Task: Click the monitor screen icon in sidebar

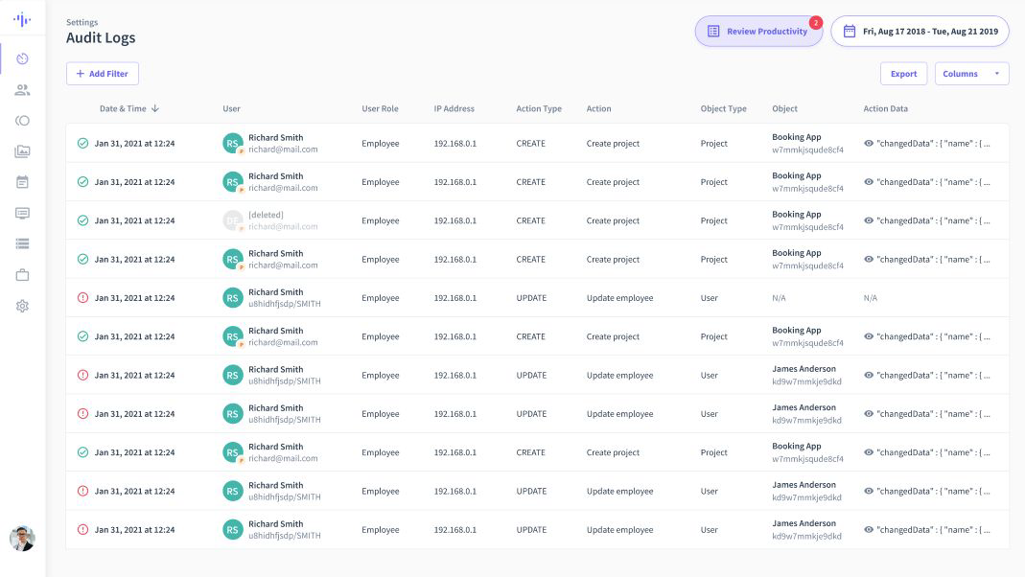Action: (x=22, y=213)
